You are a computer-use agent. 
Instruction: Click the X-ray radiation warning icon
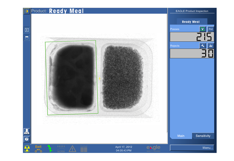point(27,148)
